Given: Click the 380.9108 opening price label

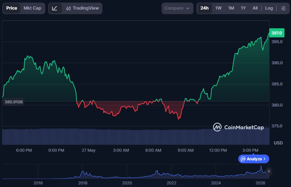Looking at the screenshot, I should pos(14,102).
